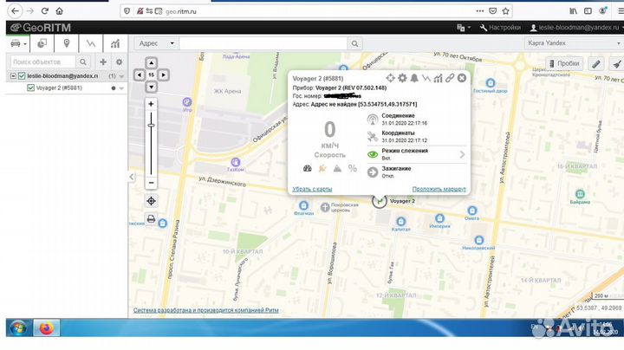This screenshot has height=350, width=624.
Task: Click the ruler measurement tool on the map
Action: pyautogui.click(x=595, y=64)
